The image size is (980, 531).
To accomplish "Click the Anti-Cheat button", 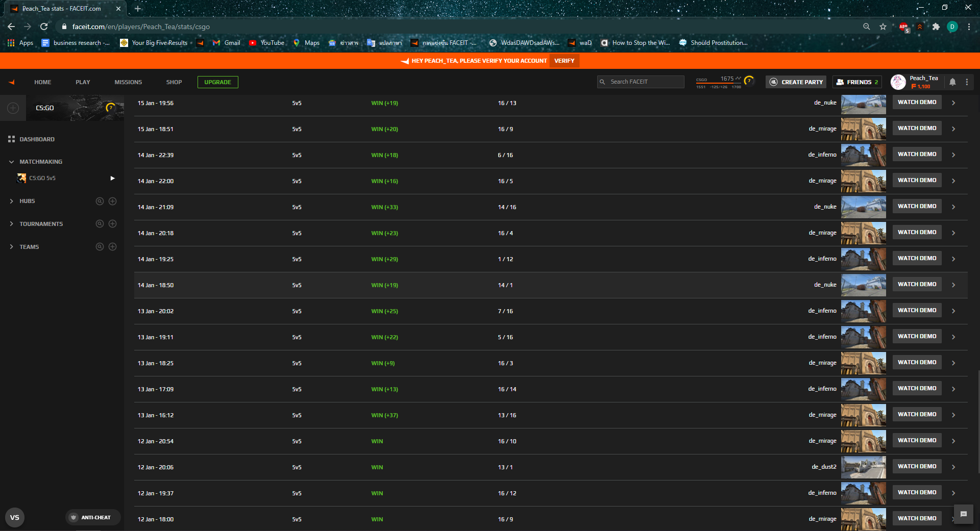I will (93, 517).
